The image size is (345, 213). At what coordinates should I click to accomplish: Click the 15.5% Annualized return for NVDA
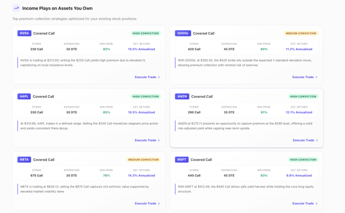click(142, 49)
